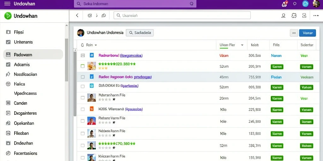
Task: Click the Filesi sidebar icon
Action: [8, 32]
